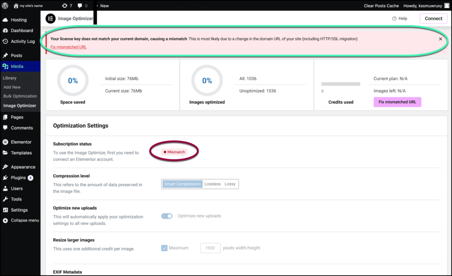The image size is (452, 276).
Task: Expand the New content menu
Action: point(104,6)
